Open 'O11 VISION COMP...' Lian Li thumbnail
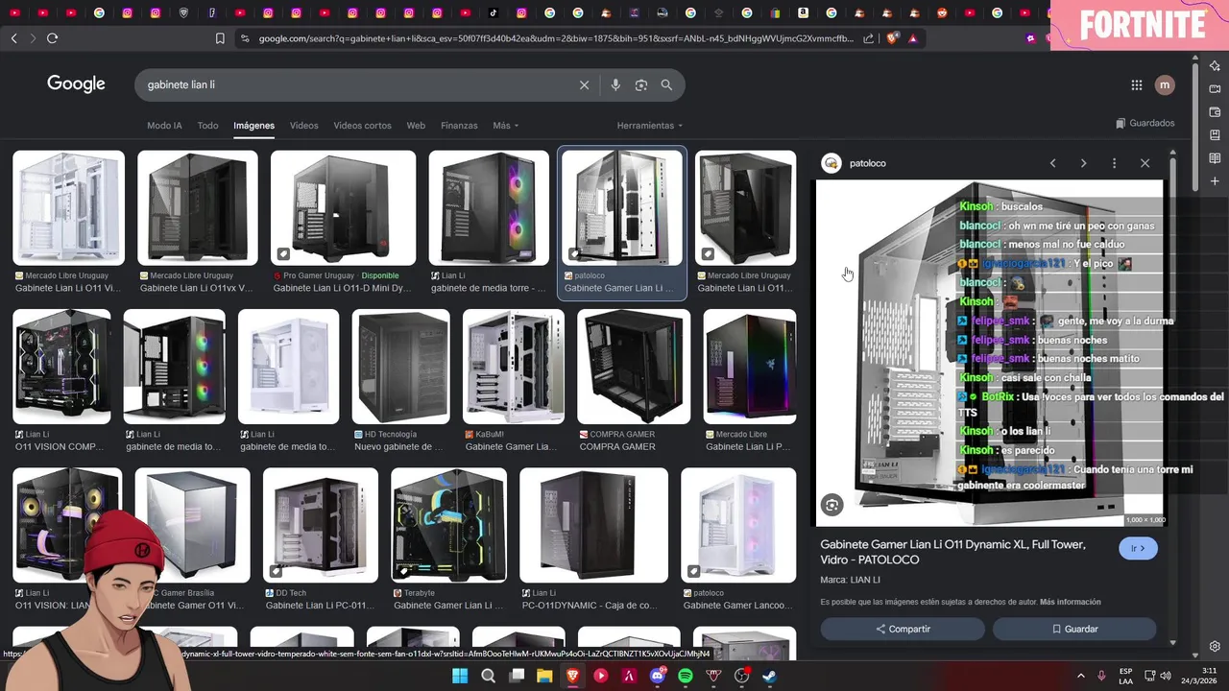Viewport: 1229px width, 691px height. [61, 367]
